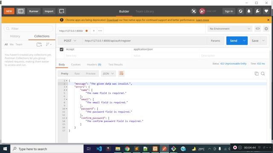273x153 pixels.
Task: Copy response body to clipboard icon
Action: click(x=256, y=74)
